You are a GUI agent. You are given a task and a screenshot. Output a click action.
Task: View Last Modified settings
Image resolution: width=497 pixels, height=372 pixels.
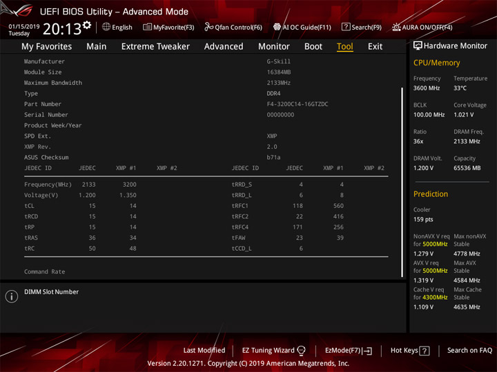pyautogui.click(x=204, y=351)
